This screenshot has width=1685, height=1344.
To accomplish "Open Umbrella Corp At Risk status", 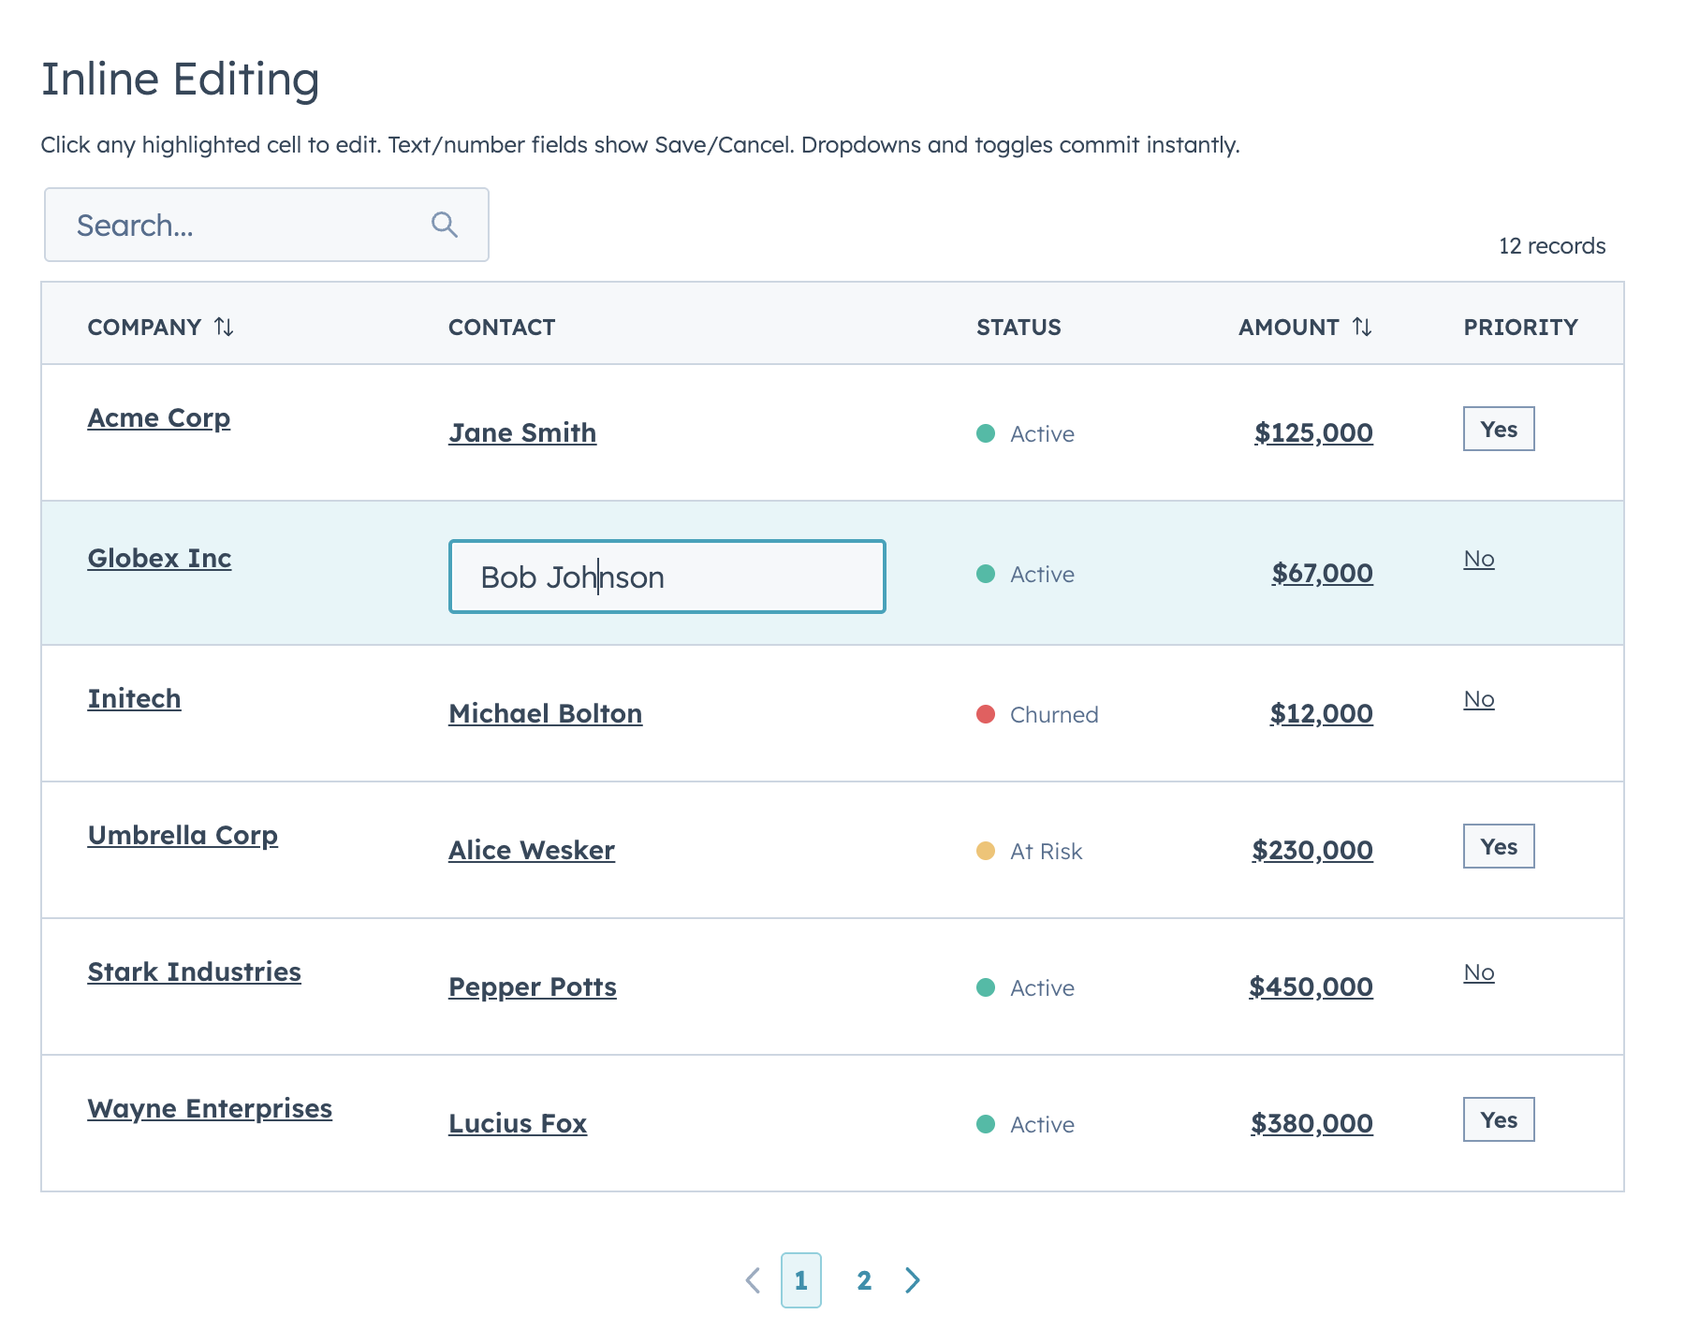I will click(1029, 851).
